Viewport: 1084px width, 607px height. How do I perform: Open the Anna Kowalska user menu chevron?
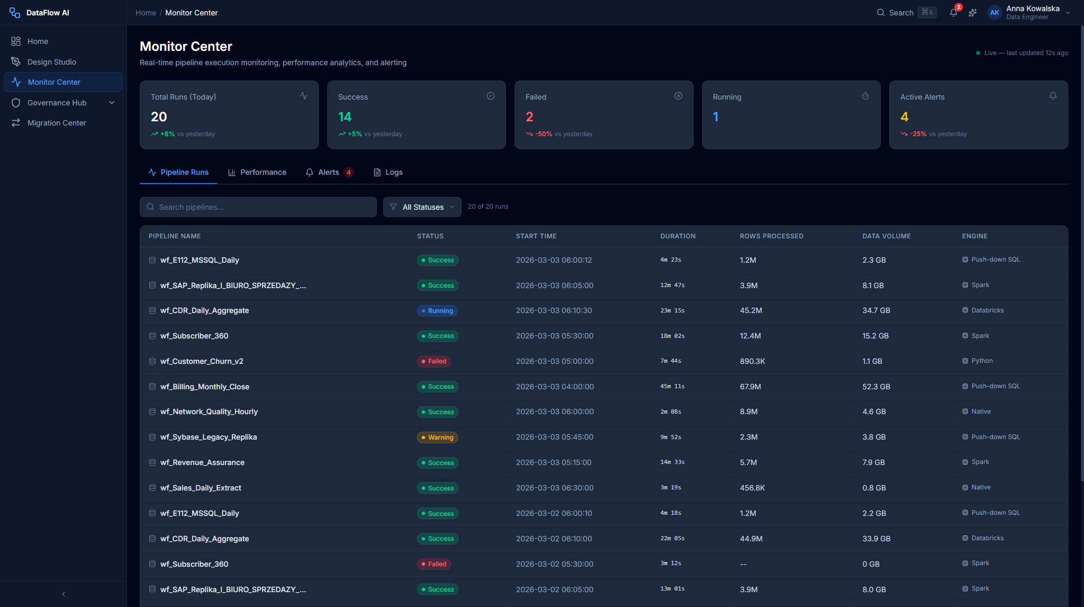1068,13
